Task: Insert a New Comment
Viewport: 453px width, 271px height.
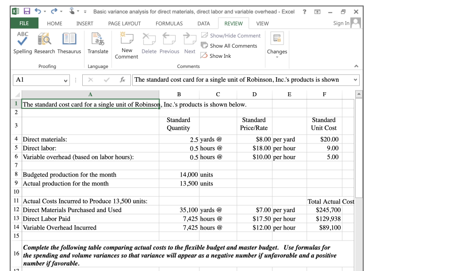Action: click(x=127, y=45)
